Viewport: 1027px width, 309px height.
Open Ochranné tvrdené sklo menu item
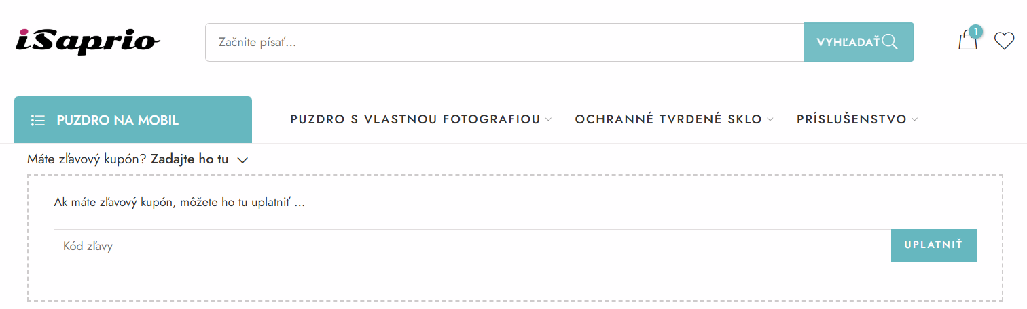click(x=668, y=120)
